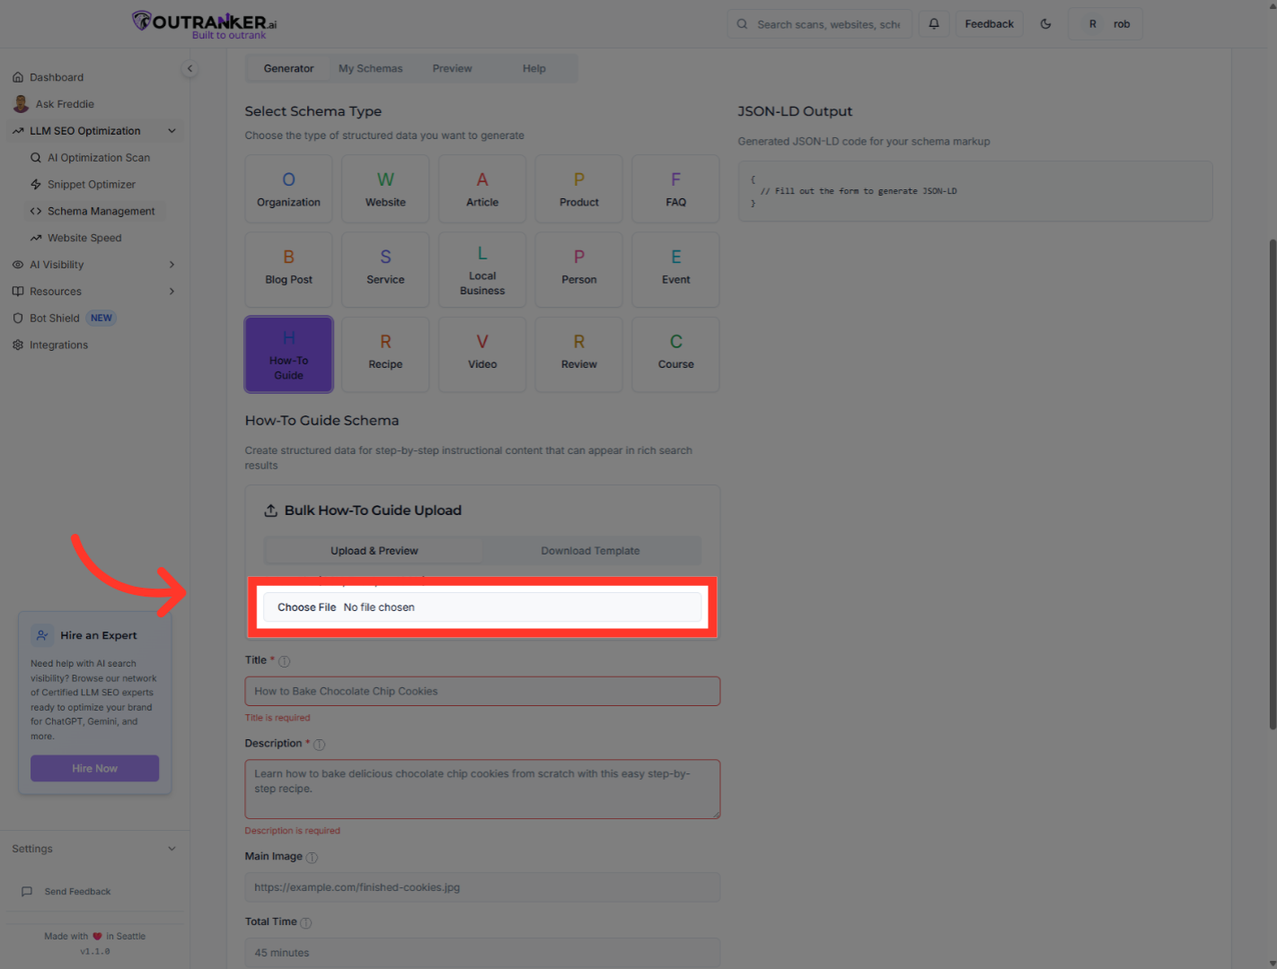The height and width of the screenshot is (969, 1277).
Task: Click the Website Speed trend icon
Action: coord(36,239)
